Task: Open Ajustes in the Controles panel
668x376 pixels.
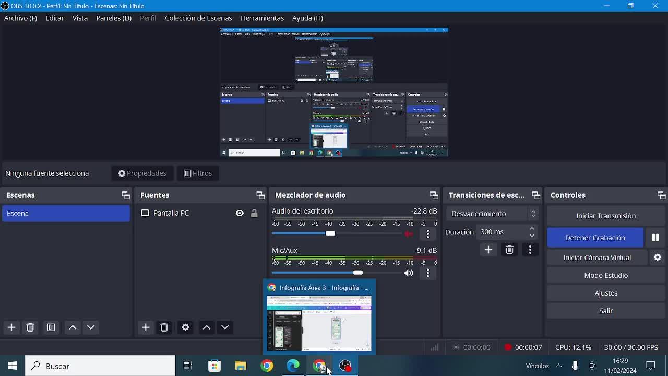Action: (606, 293)
